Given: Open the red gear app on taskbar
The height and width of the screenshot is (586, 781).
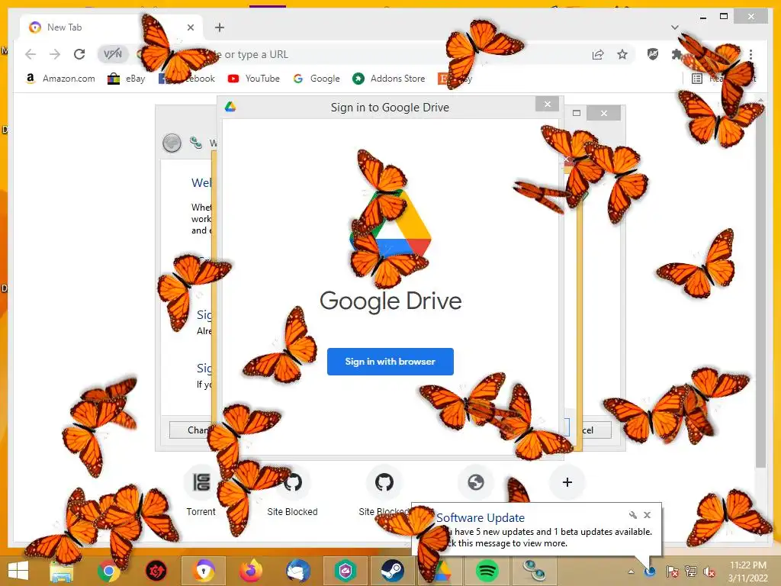Looking at the screenshot, I should pos(156,572).
